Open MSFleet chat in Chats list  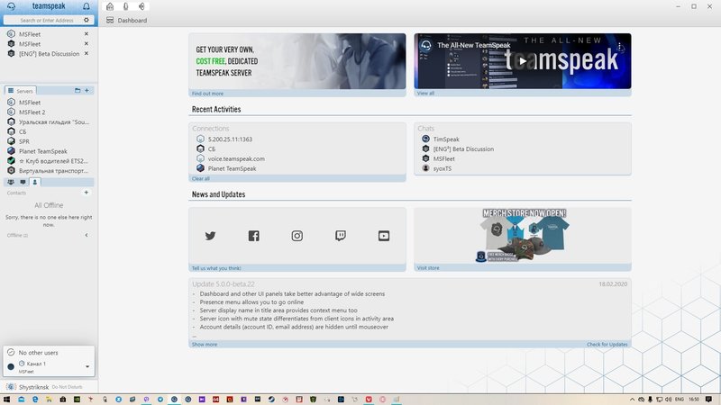(443, 159)
